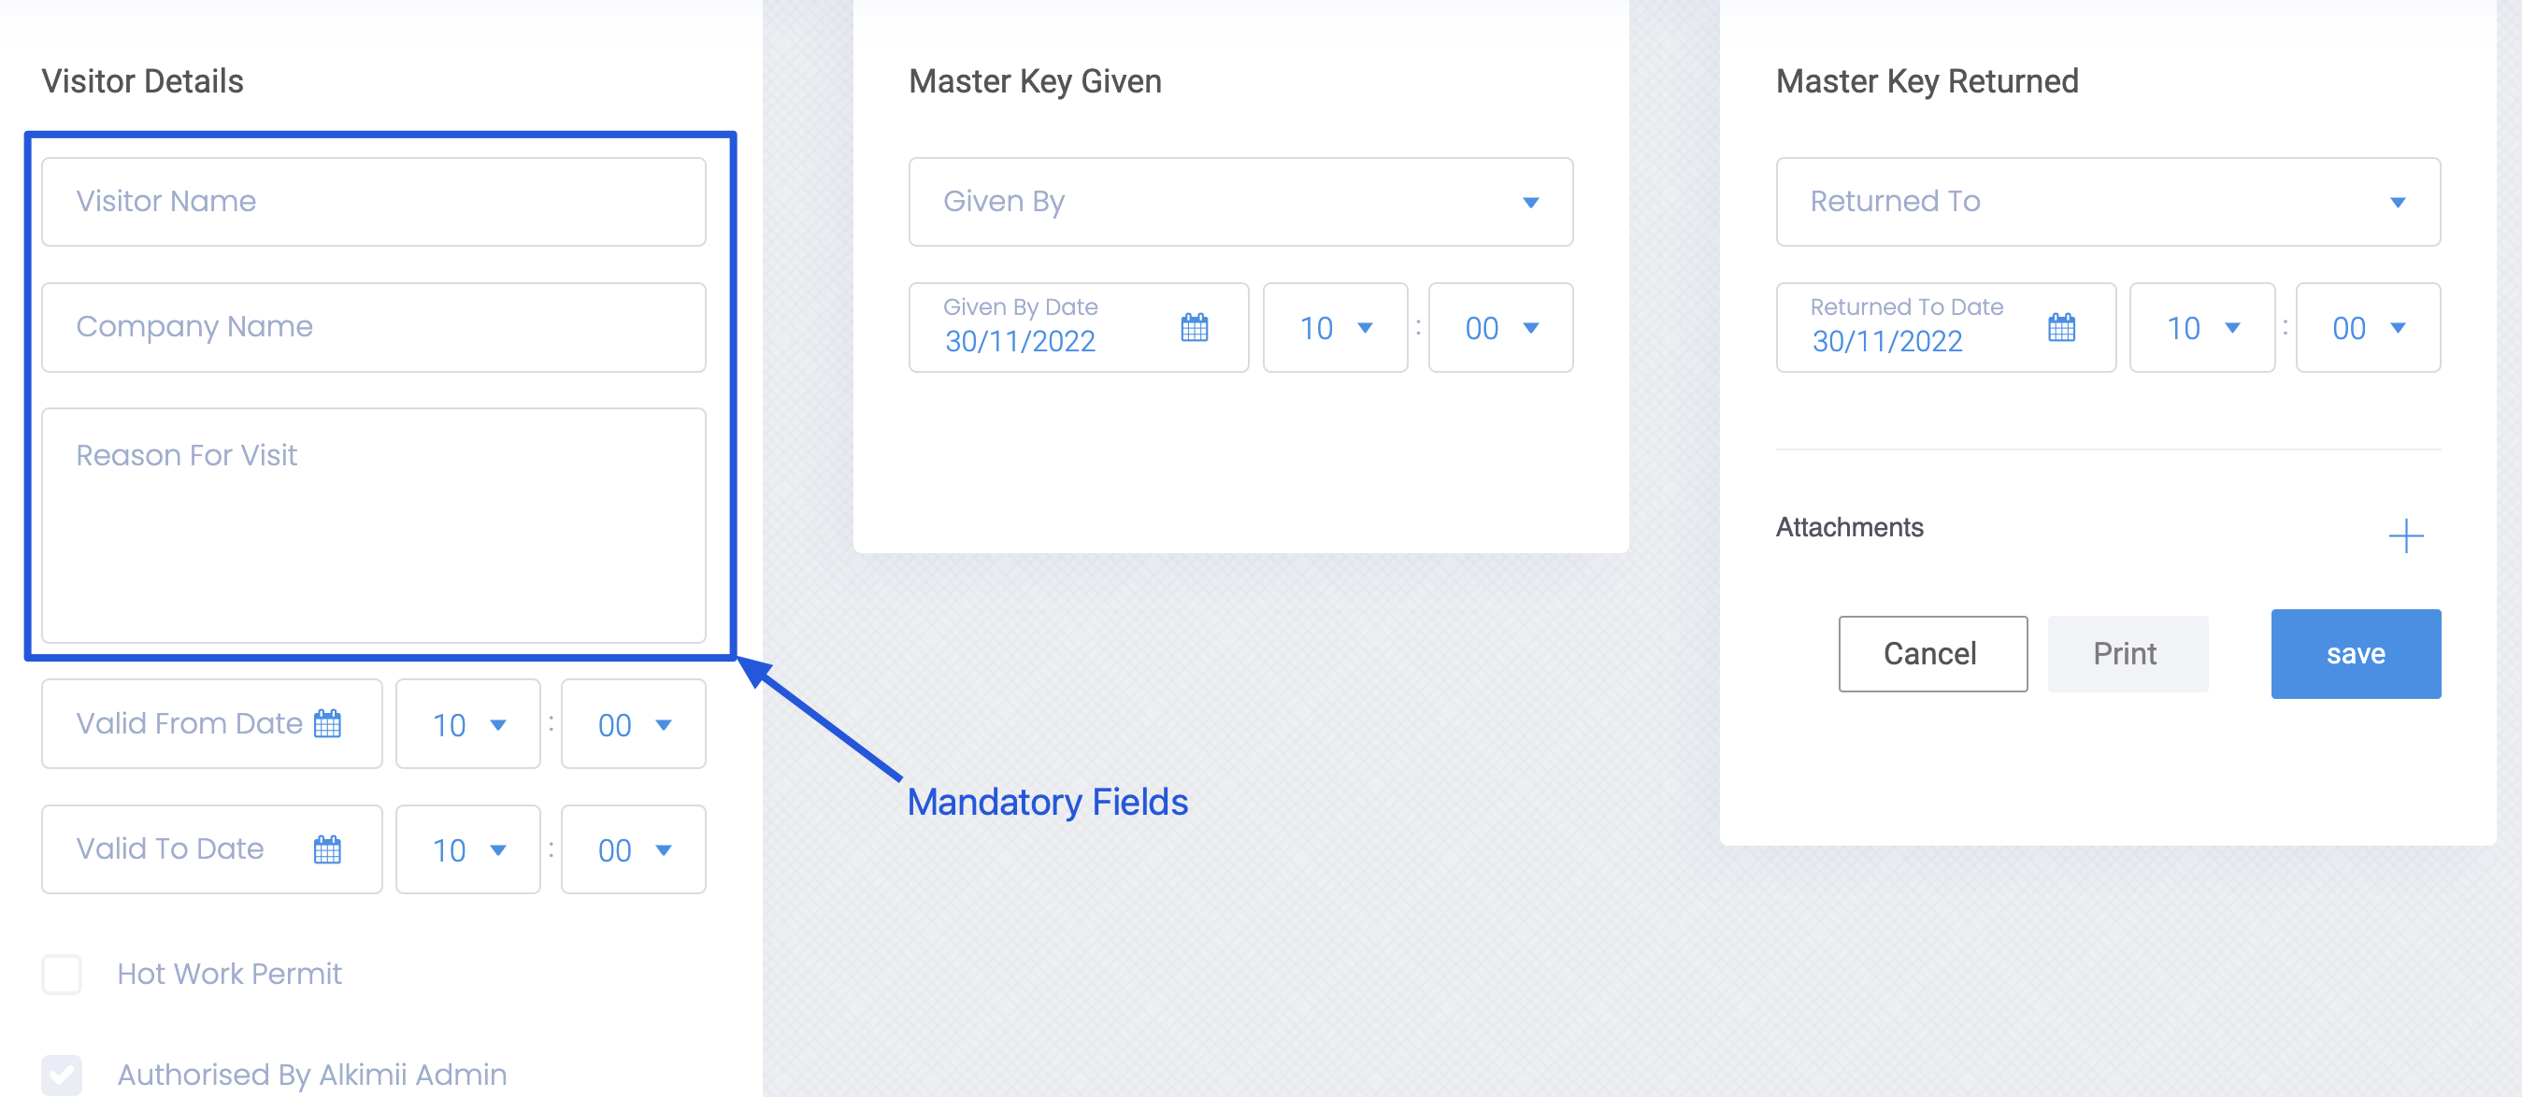Click the Reason For Visit text area
2522x1097 pixels.
coord(373,524)
